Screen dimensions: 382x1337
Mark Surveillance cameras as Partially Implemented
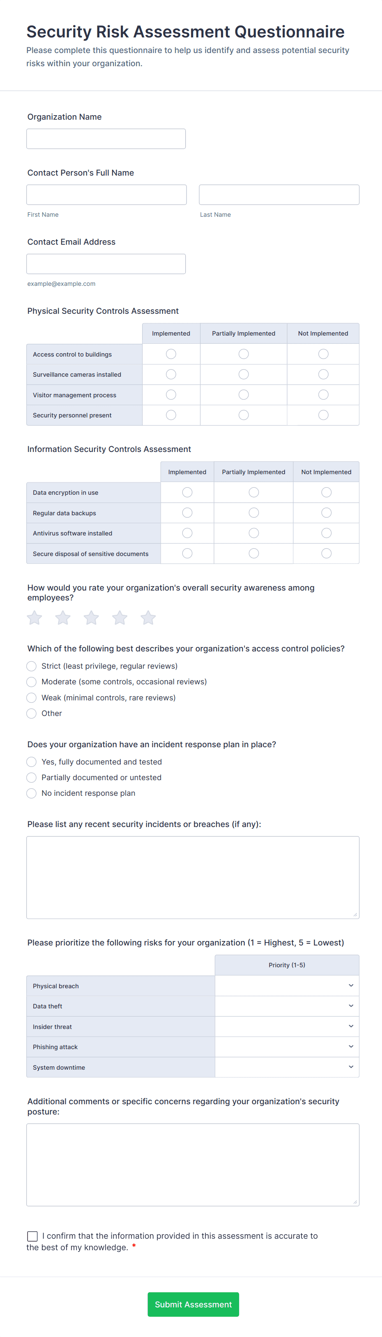click(x=243, y=374)
